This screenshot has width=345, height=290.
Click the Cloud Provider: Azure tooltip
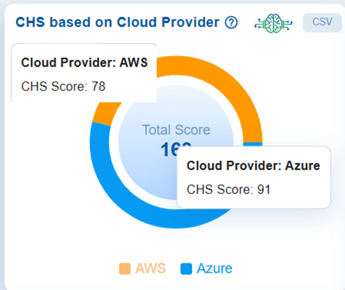tap(254, 177)
